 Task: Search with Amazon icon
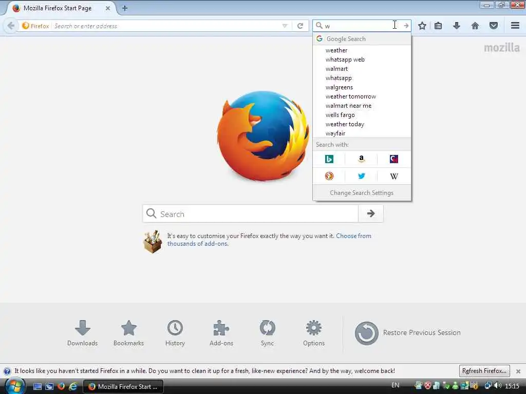pyautogui.click(x=361, y=159)
